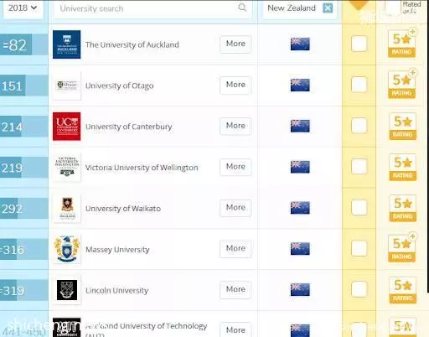Remove the New Zealand filter with X icon
The width and height of the screenshot is (429, 337).
coord(328,8)
